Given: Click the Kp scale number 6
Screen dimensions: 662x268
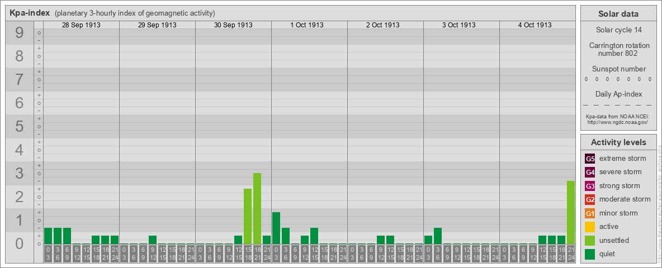Looking at the screenshot, I should click(x=20, y=103).
